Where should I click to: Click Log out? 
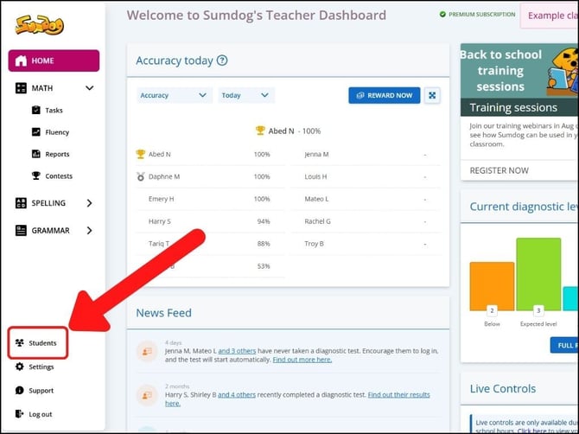click(41, 414)
